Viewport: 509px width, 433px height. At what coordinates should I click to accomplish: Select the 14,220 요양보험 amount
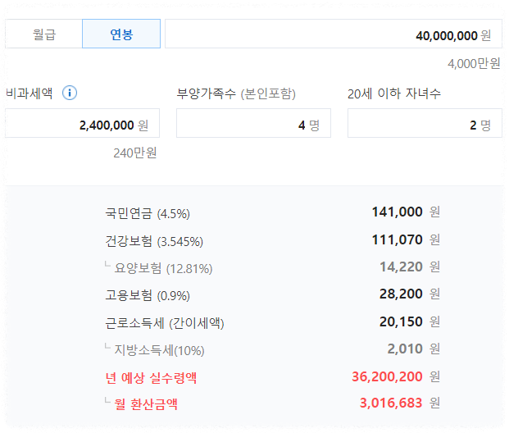pyautogui.click(x=401, y=267)
